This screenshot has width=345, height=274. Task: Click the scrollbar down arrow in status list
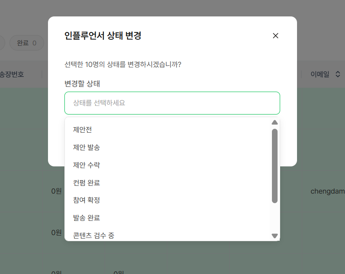click(x=275, y=236)
